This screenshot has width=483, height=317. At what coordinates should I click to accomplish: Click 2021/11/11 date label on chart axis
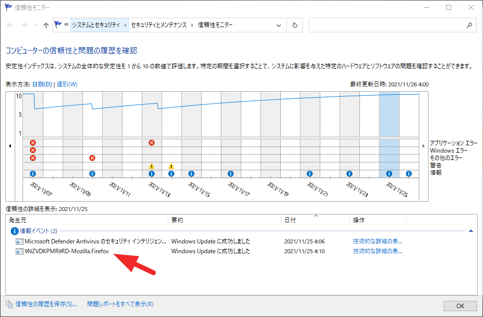pos(120,189)
